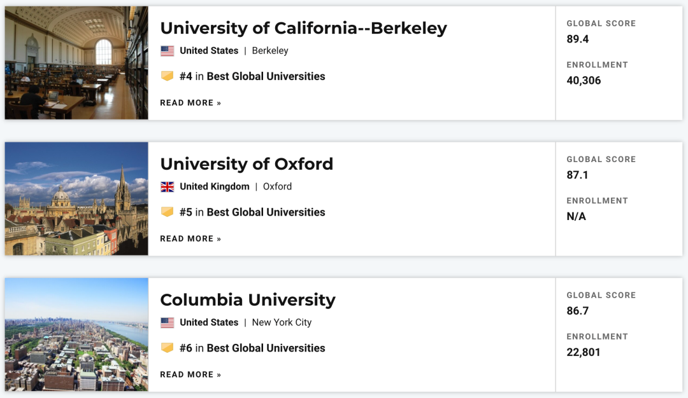Viewport: 688px width, 398px height.
Task: Open the Columbia aerial city thumbnail
Action: click(76, 334)
